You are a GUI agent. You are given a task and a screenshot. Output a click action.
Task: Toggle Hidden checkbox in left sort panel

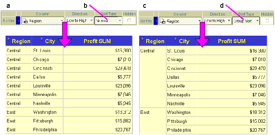(x=129, y=20)
